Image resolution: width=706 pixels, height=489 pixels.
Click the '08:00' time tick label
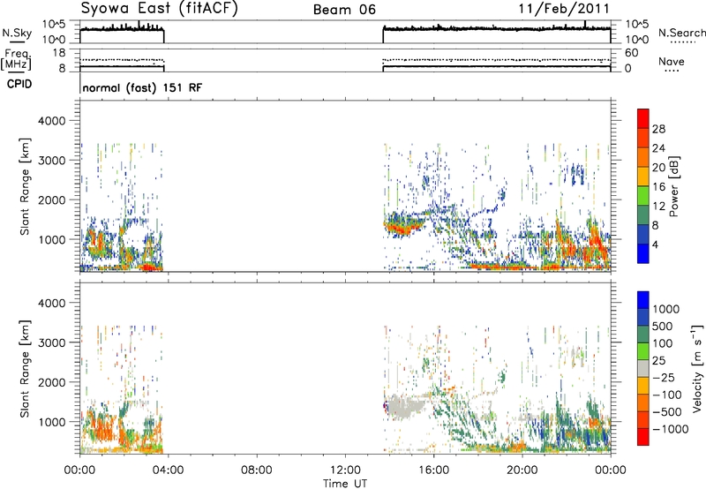(x=257, y=470)
